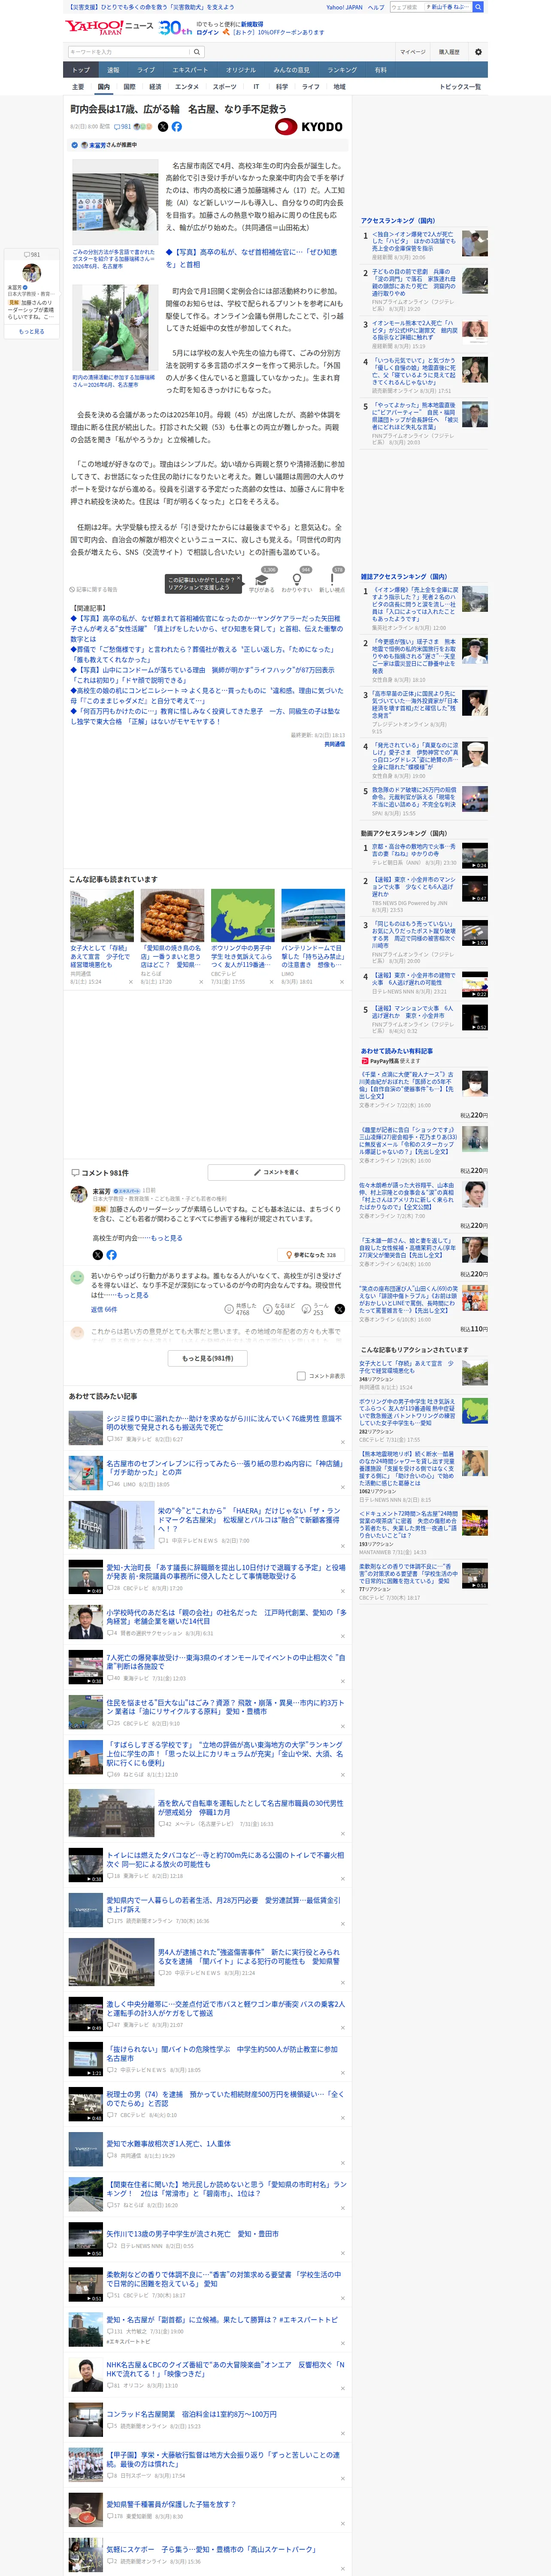
Task: Click the ヘルプ link at top
Action: point(376,7)
